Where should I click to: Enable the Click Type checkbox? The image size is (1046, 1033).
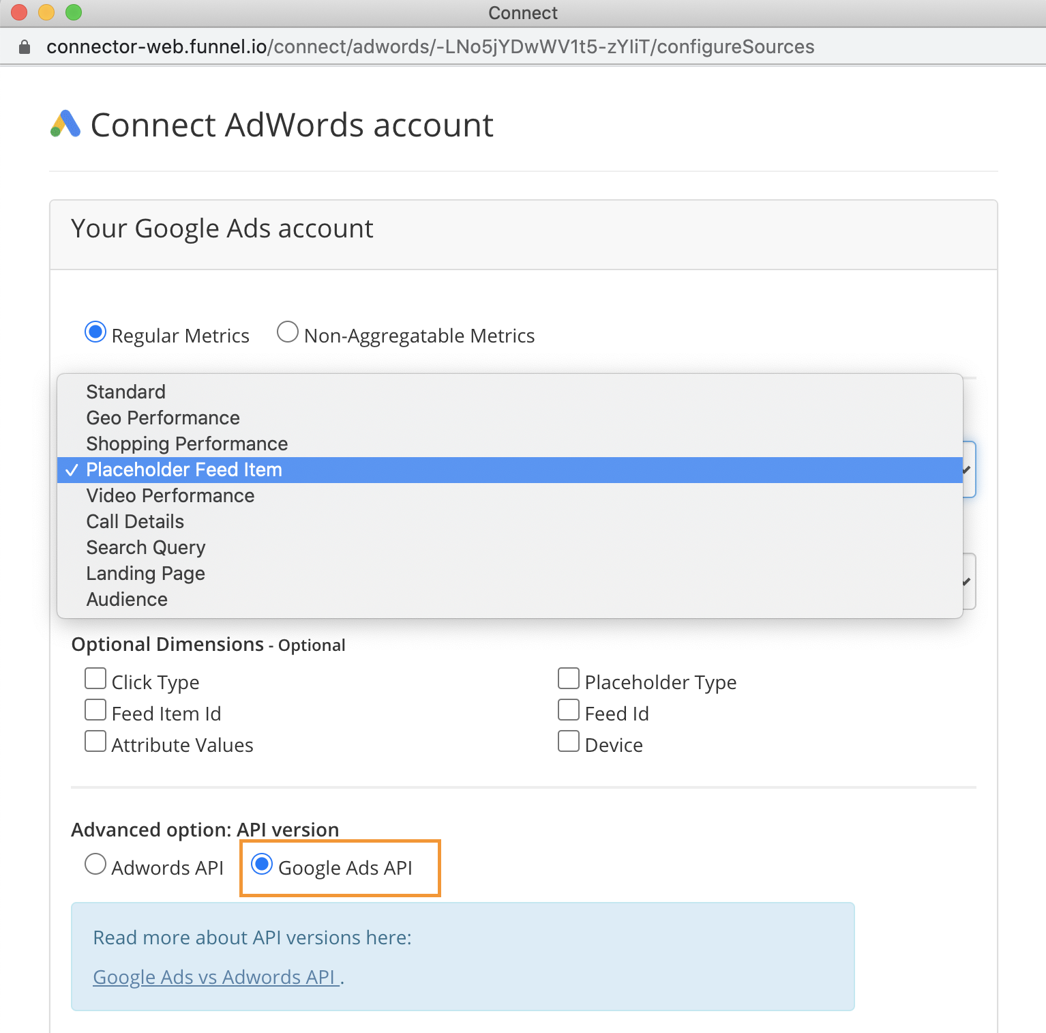95,679
